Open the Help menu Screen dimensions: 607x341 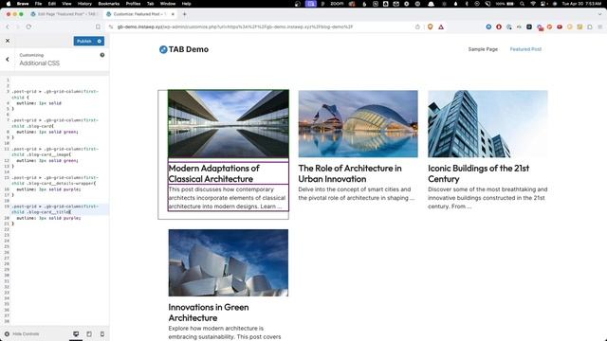point(186,4)
